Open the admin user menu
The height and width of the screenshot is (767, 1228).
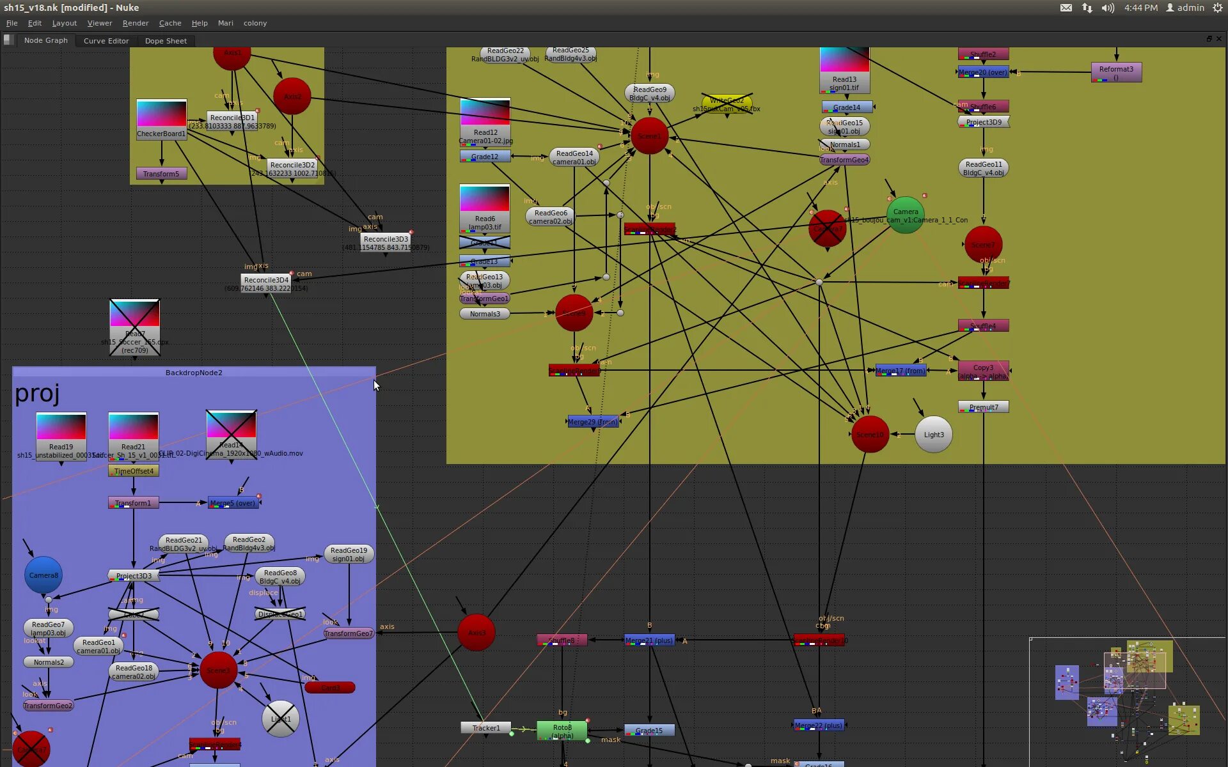click(1185, 8)
